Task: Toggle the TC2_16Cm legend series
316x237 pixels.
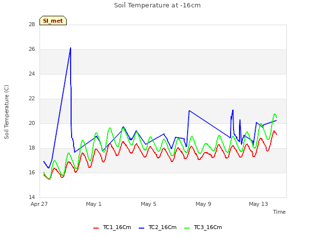Action: [x=158, y=227]
